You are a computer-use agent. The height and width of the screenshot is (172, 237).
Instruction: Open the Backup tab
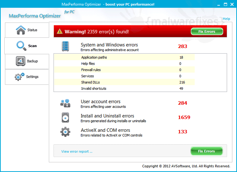pos(27,61)
